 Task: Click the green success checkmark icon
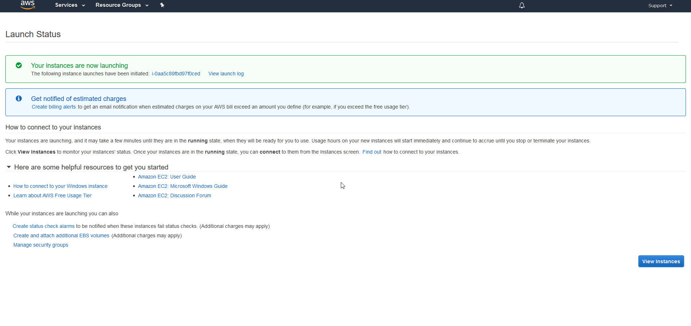[19, 65]
